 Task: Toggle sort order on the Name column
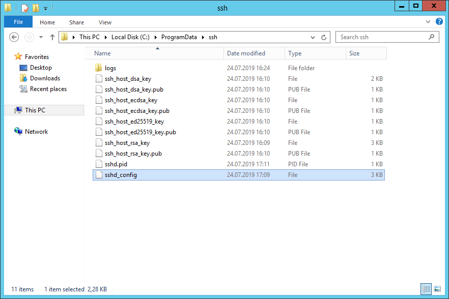point(102,53)
